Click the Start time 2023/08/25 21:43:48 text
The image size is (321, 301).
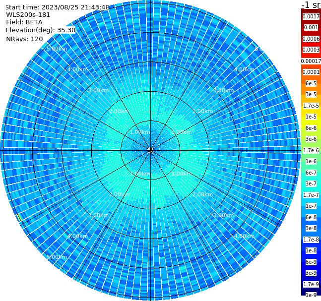(57, 7)
